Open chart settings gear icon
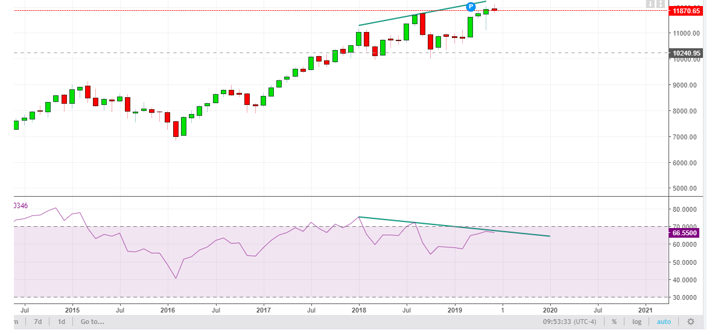Image resolution: width=721 pixels, height=330 pixels. [691, 322]
